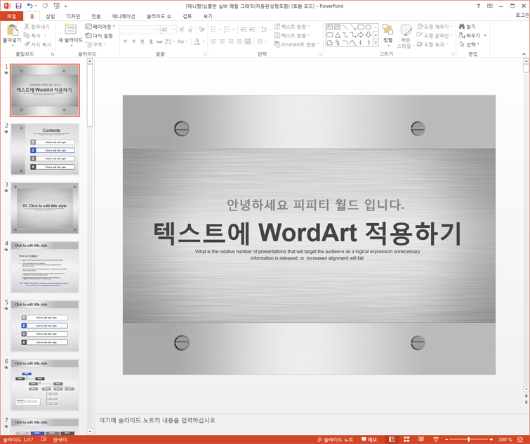
Task: Click the 서식 복사 (Format Painter) icon
Action: [27, 44]
